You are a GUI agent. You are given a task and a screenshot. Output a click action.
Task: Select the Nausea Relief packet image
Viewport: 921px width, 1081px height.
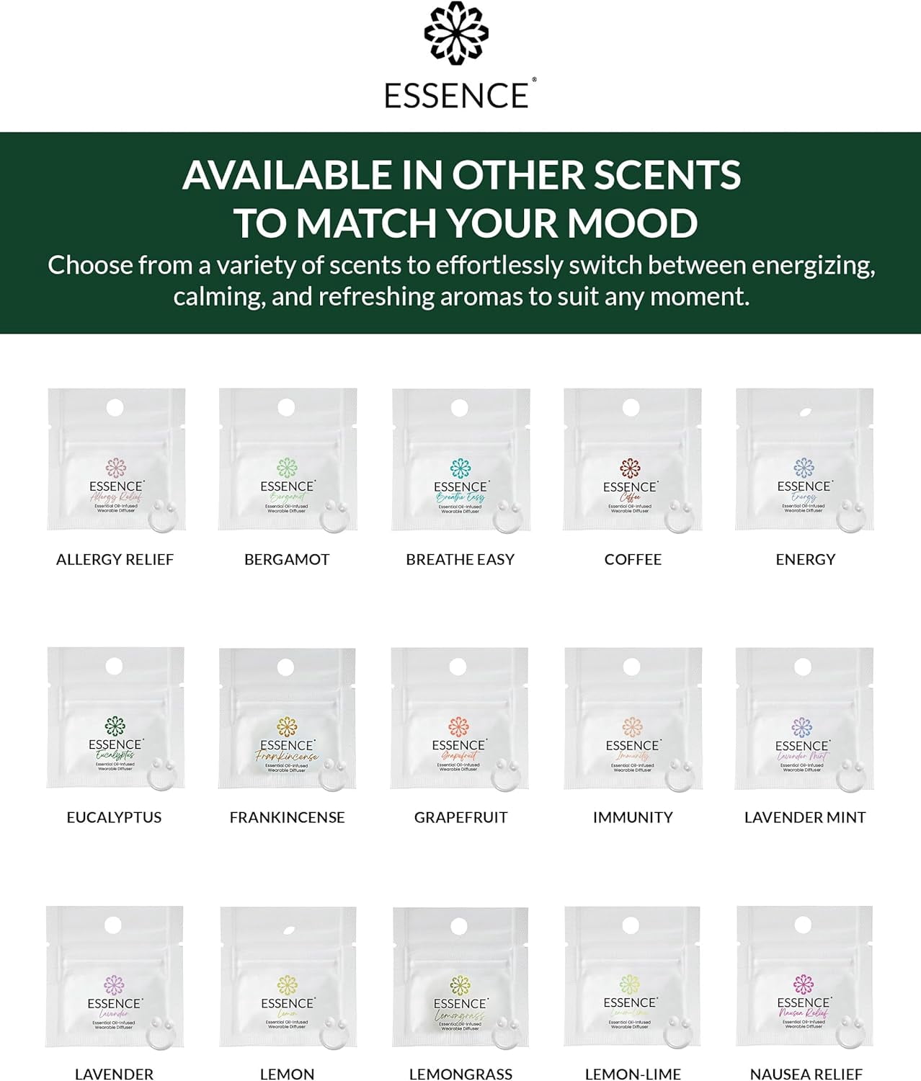click(804, 977)
